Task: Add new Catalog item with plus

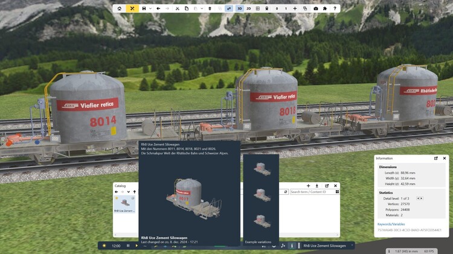Action: pyautogui.click(x=308, y=186)
